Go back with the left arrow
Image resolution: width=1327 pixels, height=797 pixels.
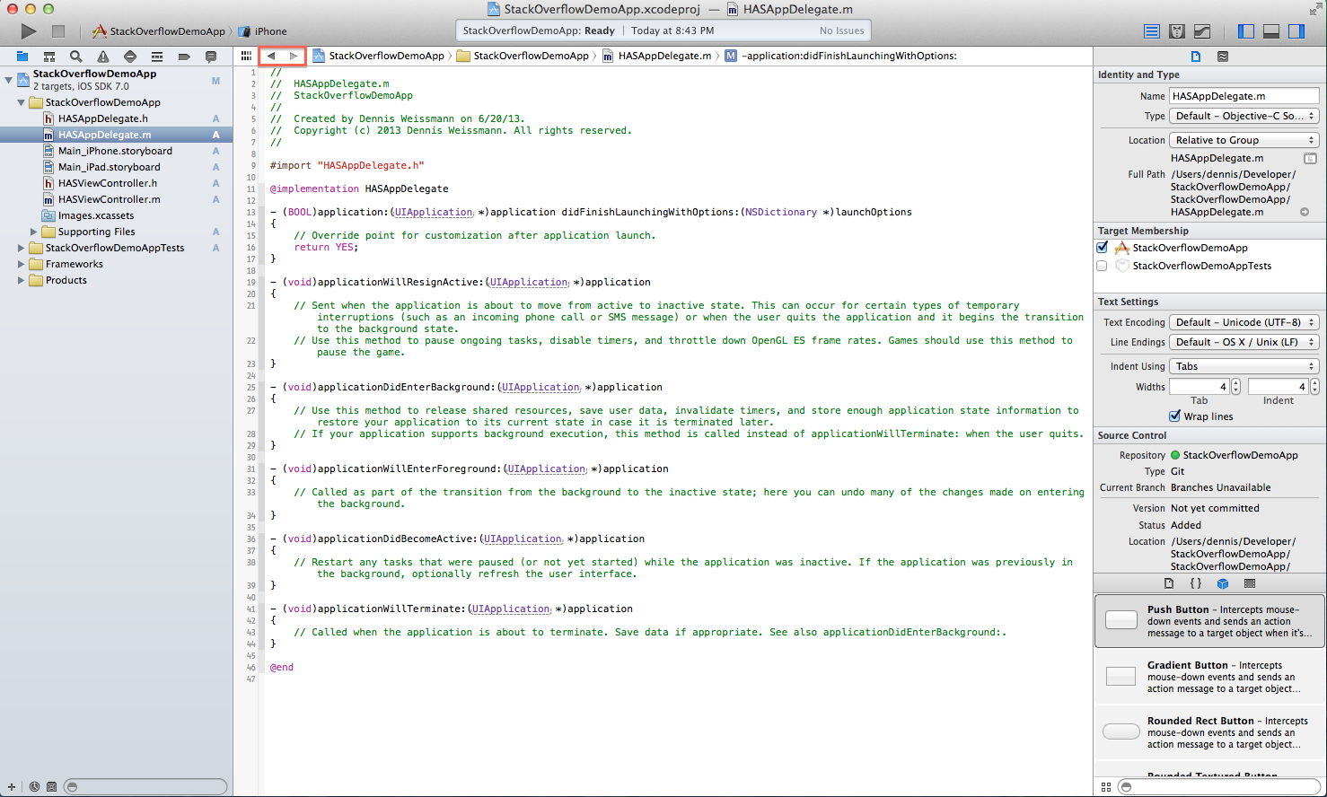coord(271,56)
